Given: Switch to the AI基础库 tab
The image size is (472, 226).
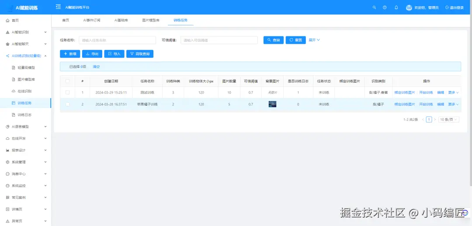Looking at the screenshot, I should [121, 20].
